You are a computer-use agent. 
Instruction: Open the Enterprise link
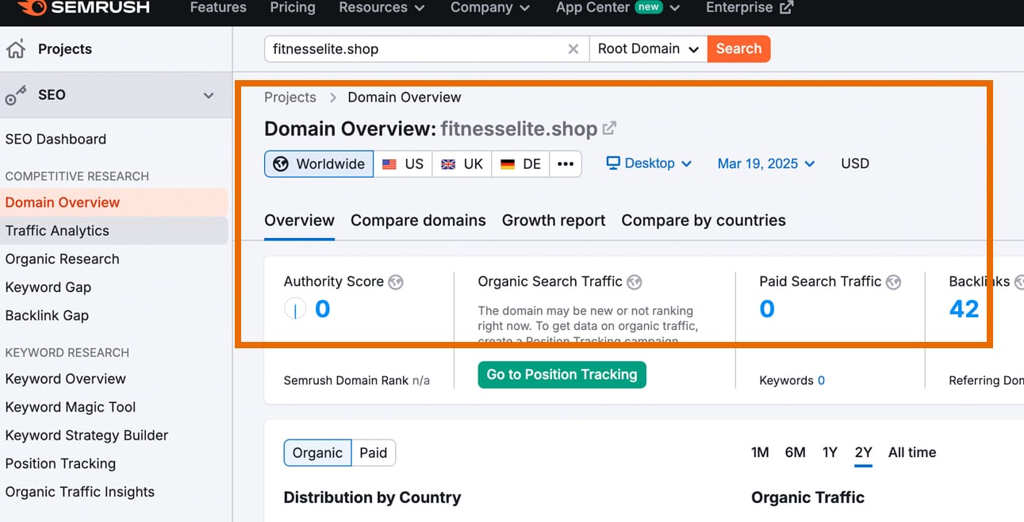point(750,7)
